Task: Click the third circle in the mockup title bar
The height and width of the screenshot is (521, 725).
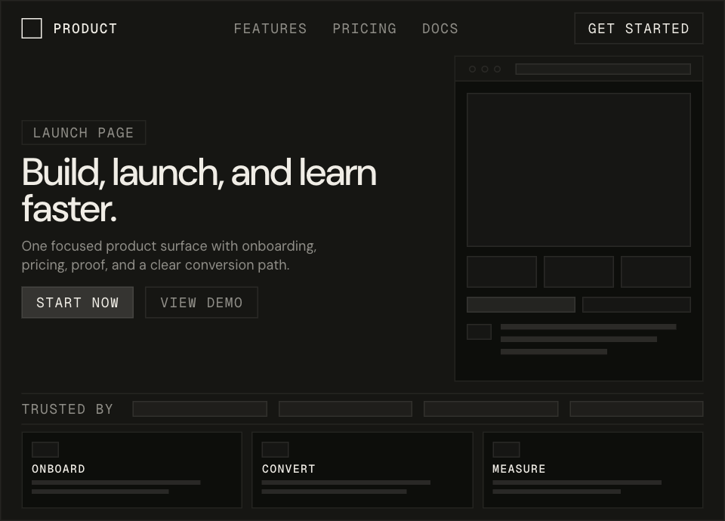Action: point(497,69)
